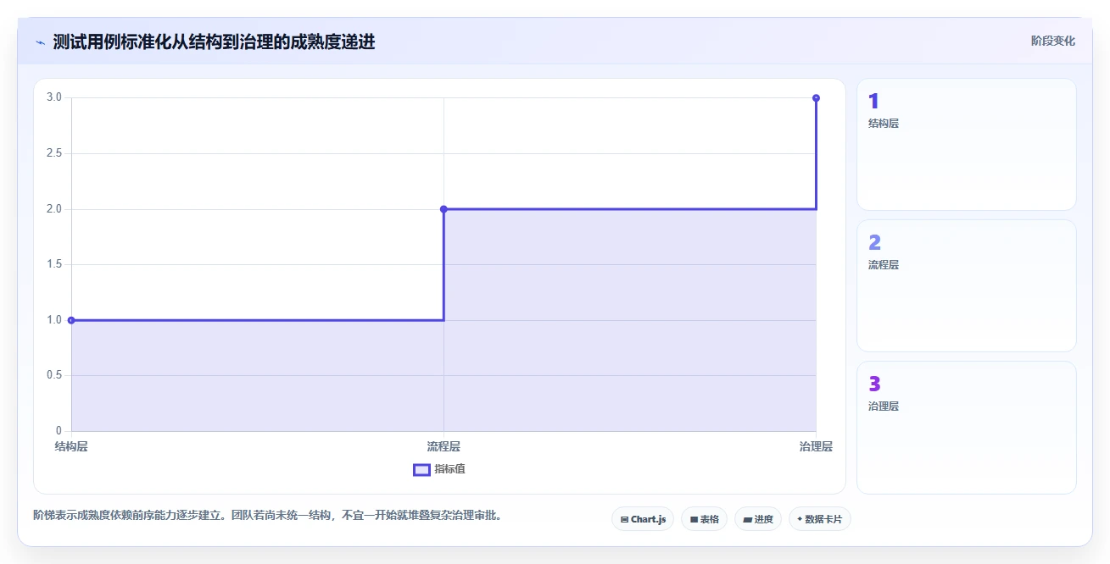Click the chart title 测试用例标准化从结构到治理的成熟度递进

pos(214,41)
